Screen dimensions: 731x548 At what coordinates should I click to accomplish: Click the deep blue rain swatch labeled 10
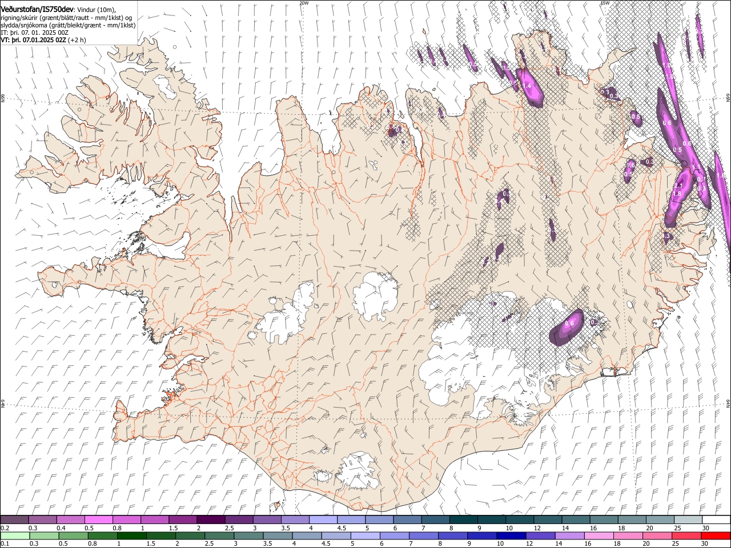click(x=511, y=536)
